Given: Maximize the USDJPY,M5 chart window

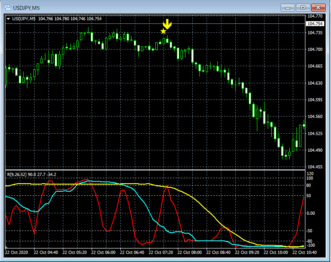Looking at the screenshot, I should [x=303, y=8].
